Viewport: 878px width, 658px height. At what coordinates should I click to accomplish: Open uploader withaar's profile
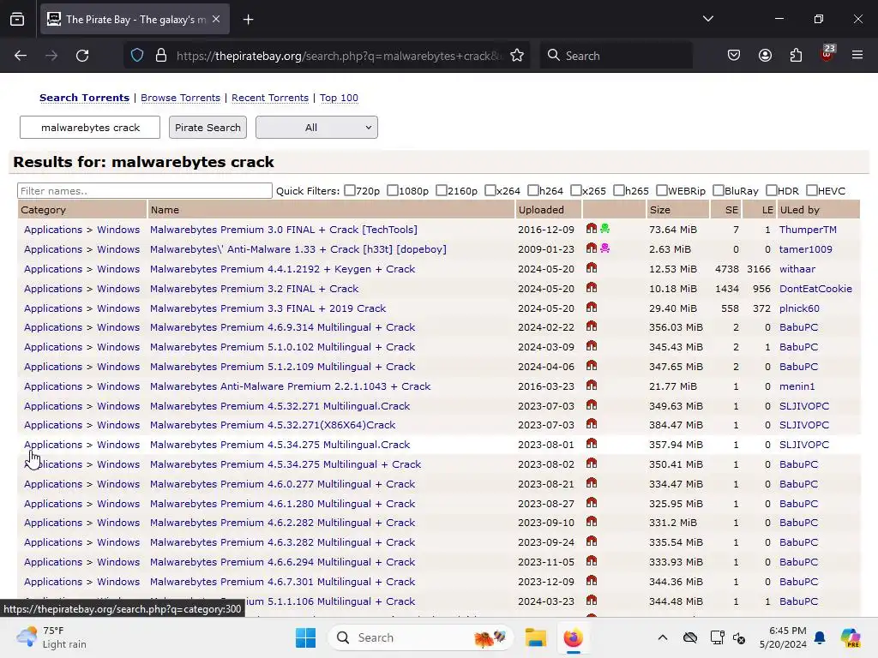[x=797, y=268]
